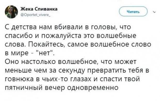Open the profile avatar of Жека Спиванка
The image size is (160, 101).
11,12
